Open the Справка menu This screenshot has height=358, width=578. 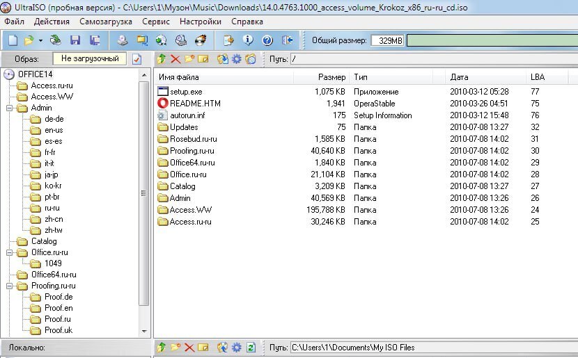(247, 22)
